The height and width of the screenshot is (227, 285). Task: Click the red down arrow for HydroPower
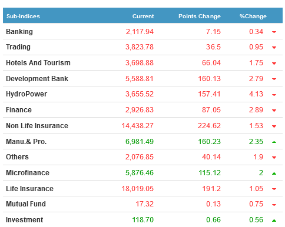coord(274,95)
